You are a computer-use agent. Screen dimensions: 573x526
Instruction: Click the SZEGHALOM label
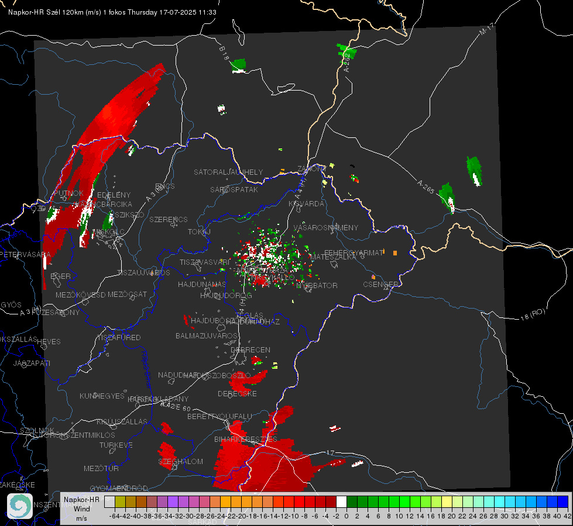[x=180, y=461]
